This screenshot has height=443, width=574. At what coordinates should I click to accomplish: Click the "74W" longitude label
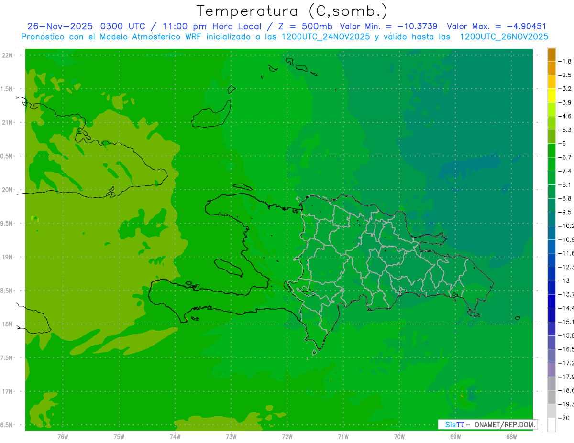tap(175, 436)
